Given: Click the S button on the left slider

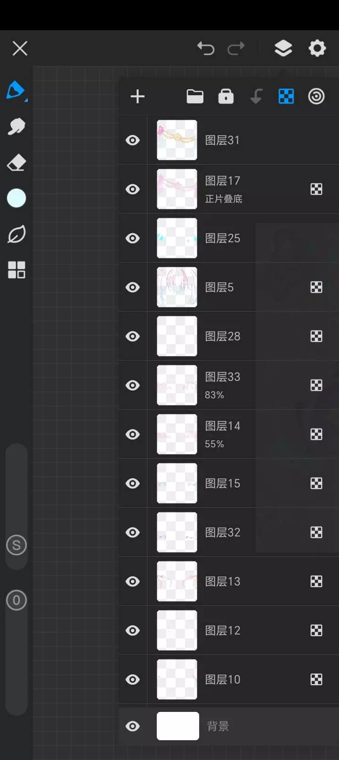Looking at the screenshot, I should pyautogui.click(x=16, y=545).
